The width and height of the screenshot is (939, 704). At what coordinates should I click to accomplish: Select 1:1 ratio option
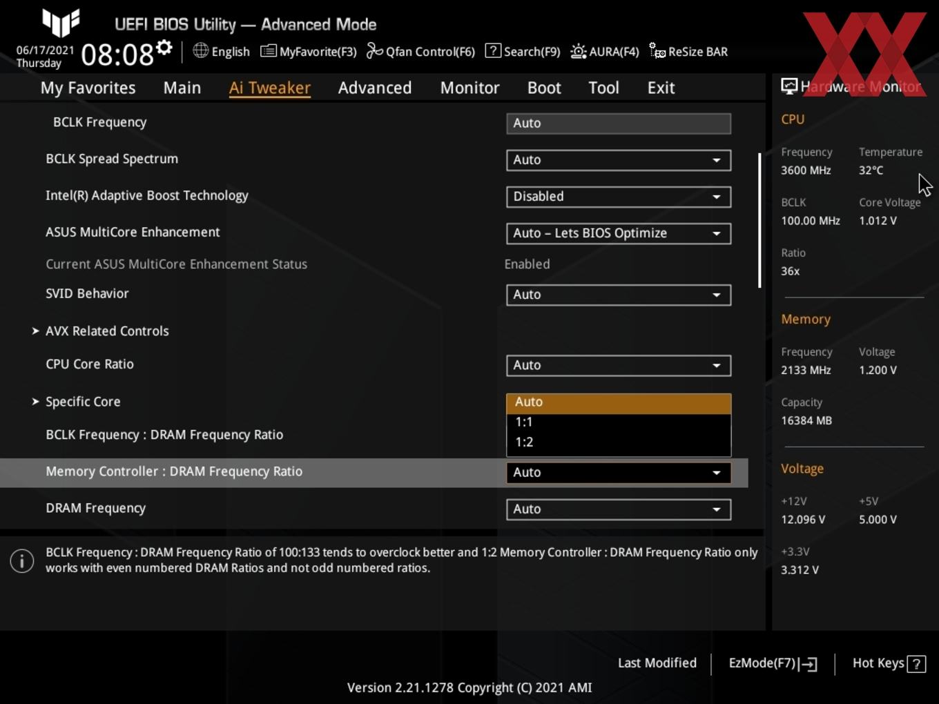[619, 422]
